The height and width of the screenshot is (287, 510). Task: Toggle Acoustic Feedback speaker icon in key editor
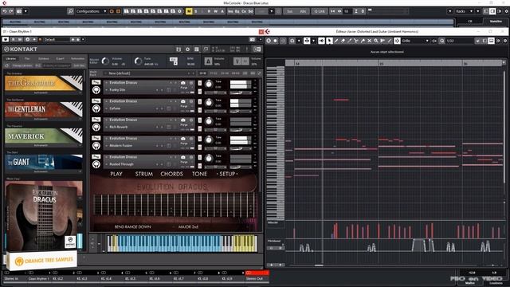point(321,41)
